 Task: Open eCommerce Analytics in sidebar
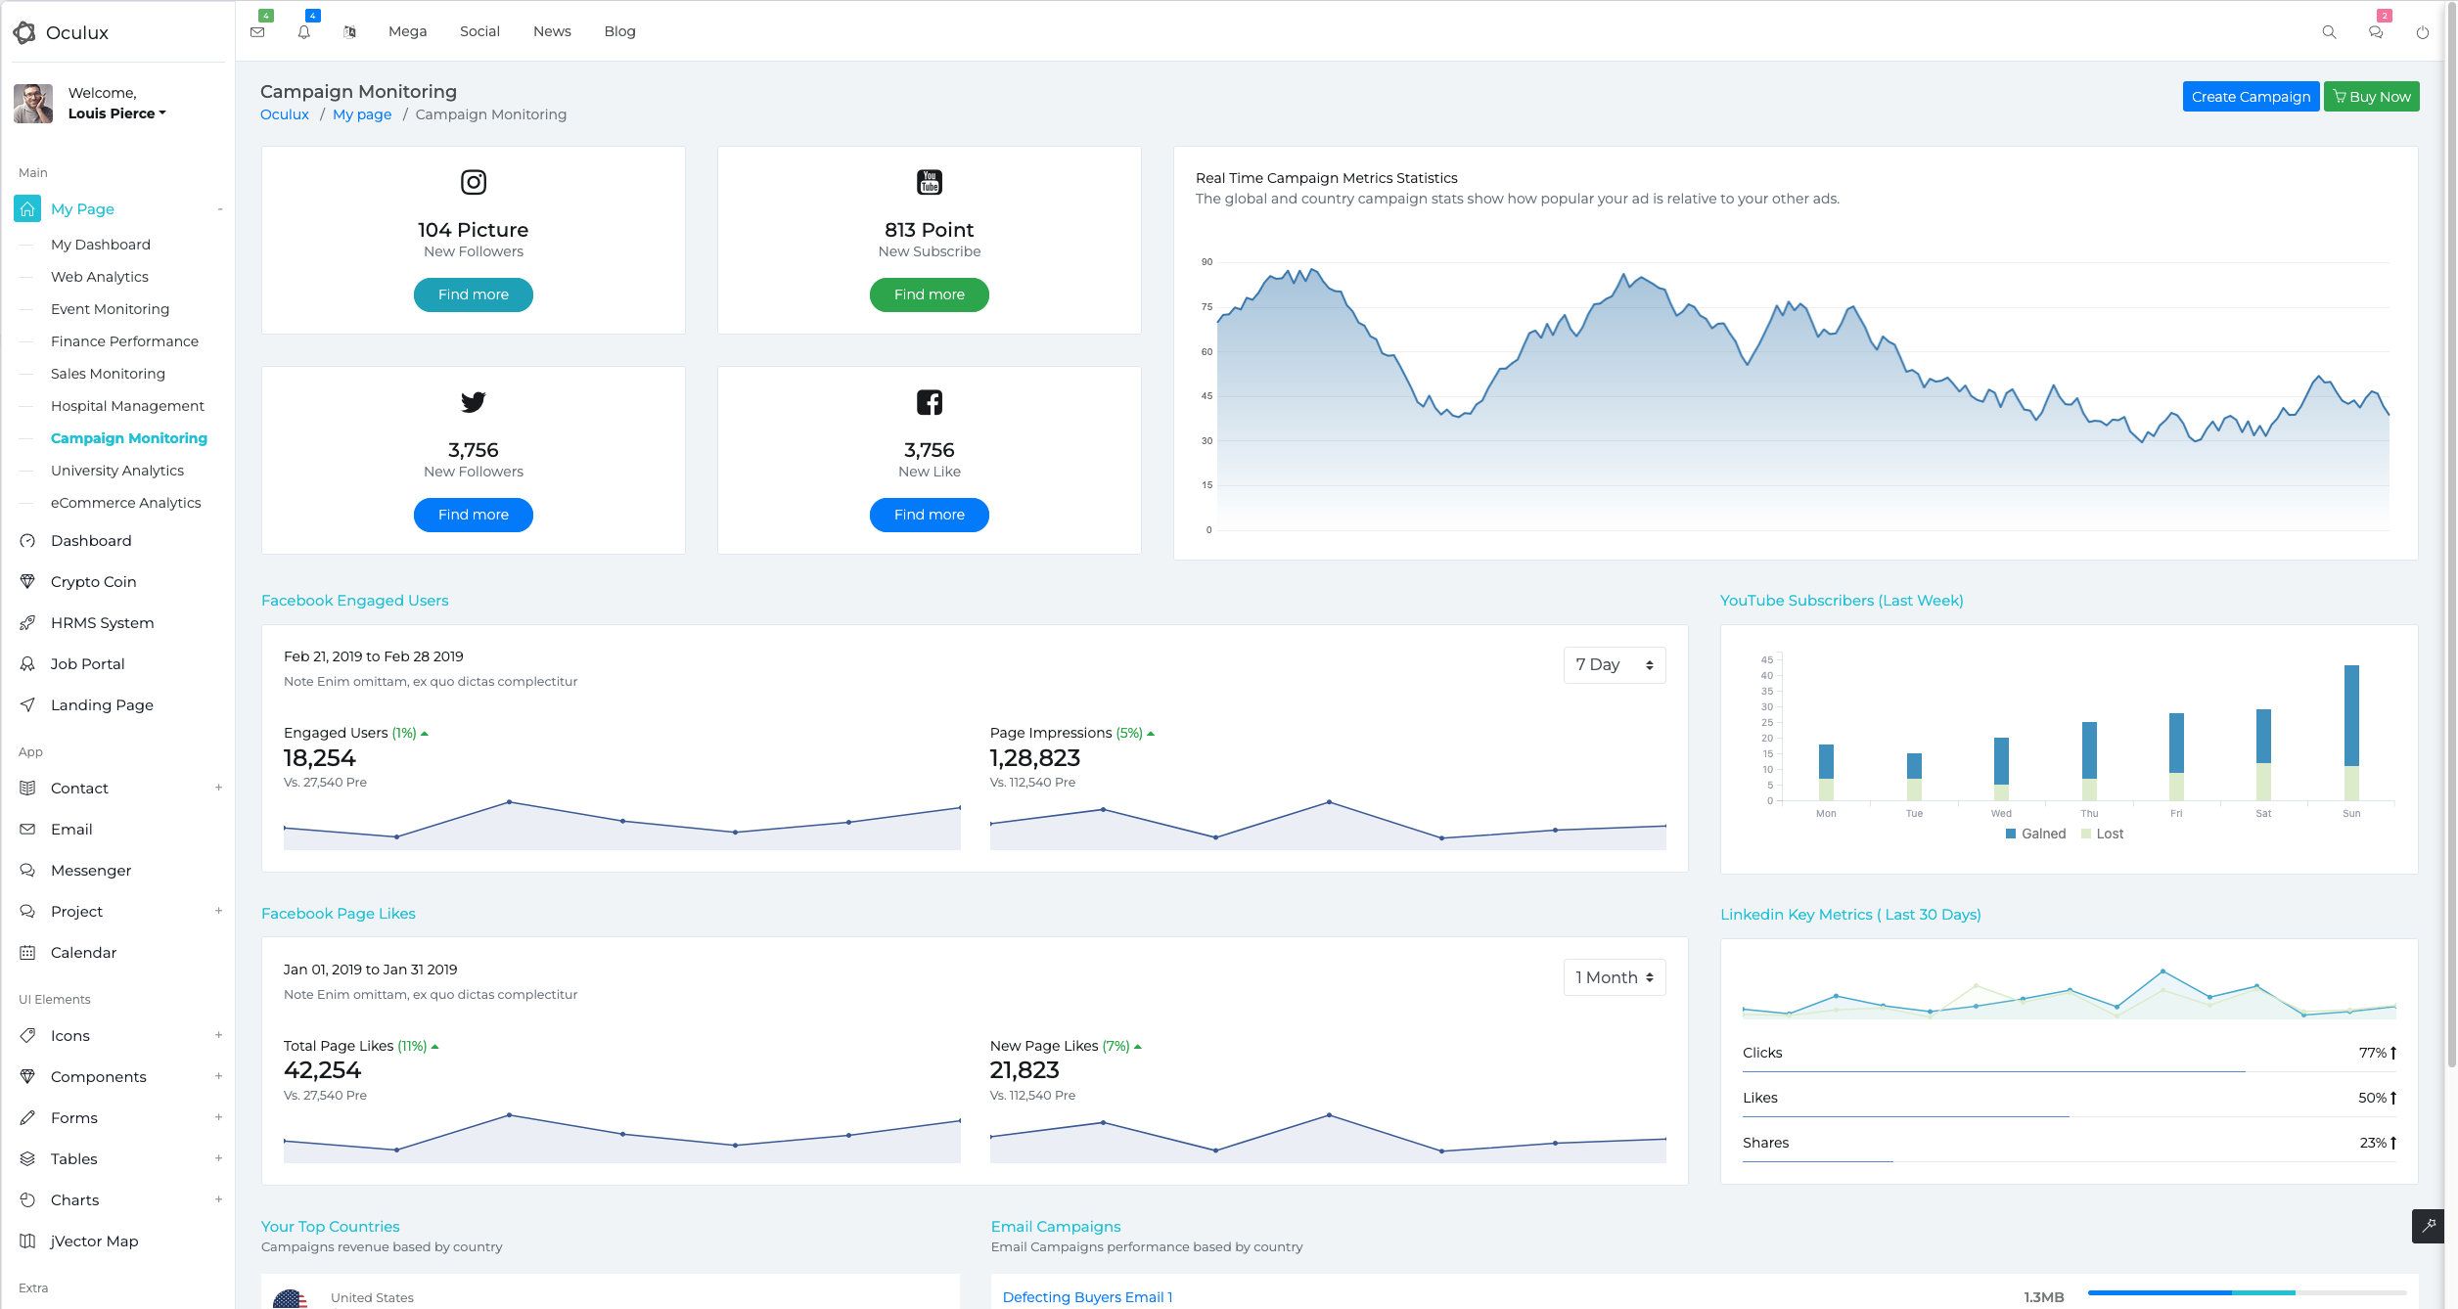click(x=125, y=503)
